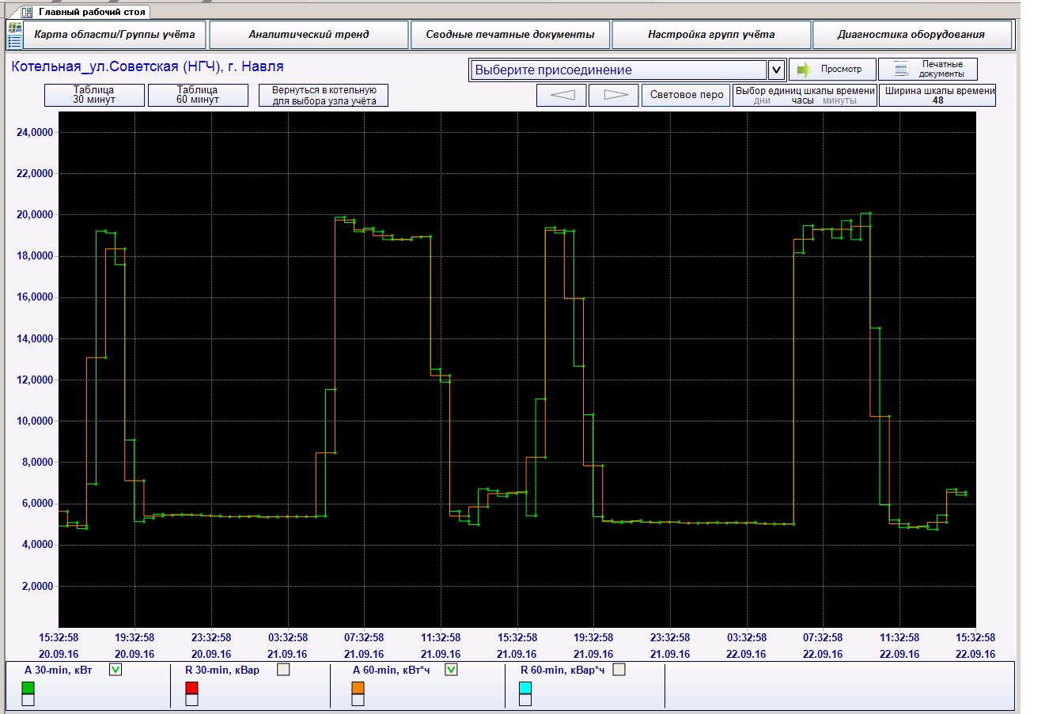Click Ширина шкалы времени 48 field

coord(937,95)
